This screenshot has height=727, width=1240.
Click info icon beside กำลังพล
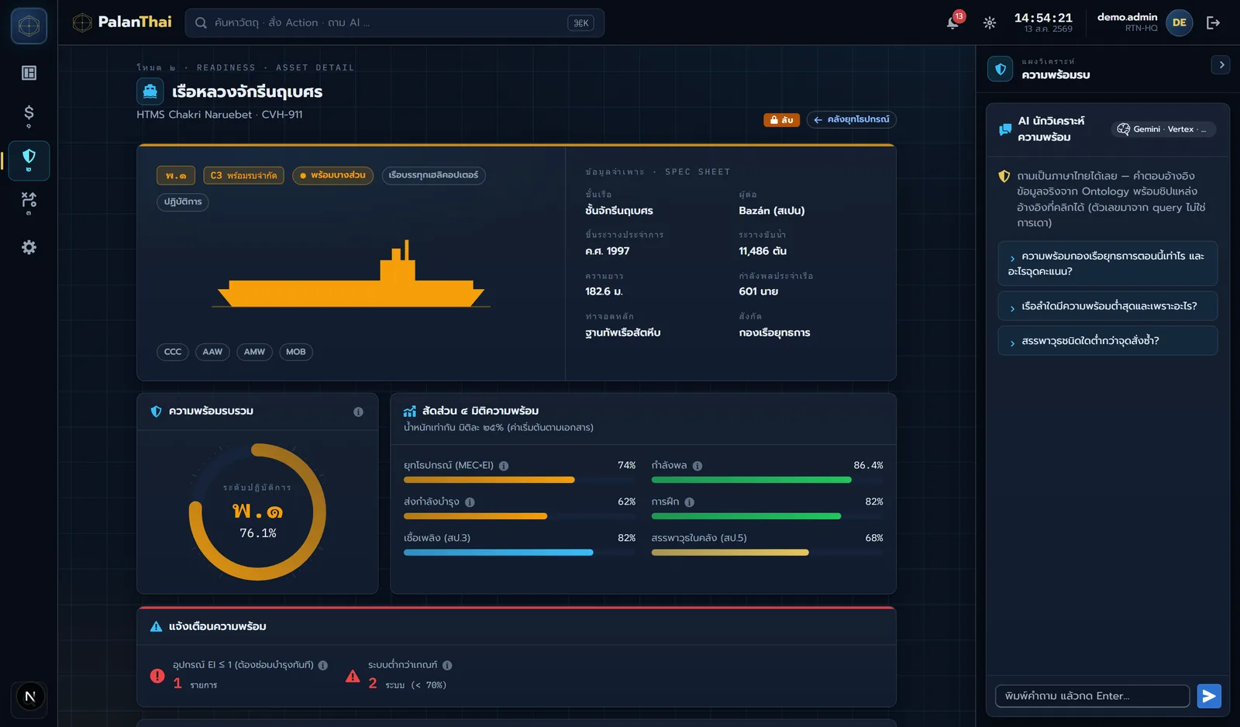697,466
